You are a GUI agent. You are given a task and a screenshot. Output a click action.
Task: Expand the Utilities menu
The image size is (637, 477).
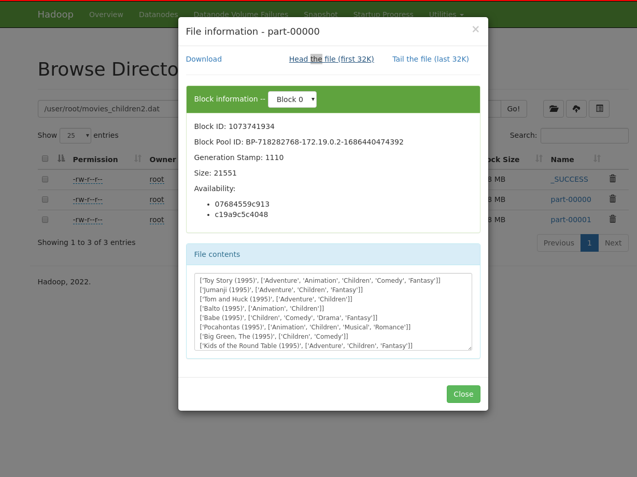click(446, 15)
